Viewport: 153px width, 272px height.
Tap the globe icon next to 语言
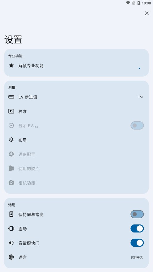click(11, 257)
